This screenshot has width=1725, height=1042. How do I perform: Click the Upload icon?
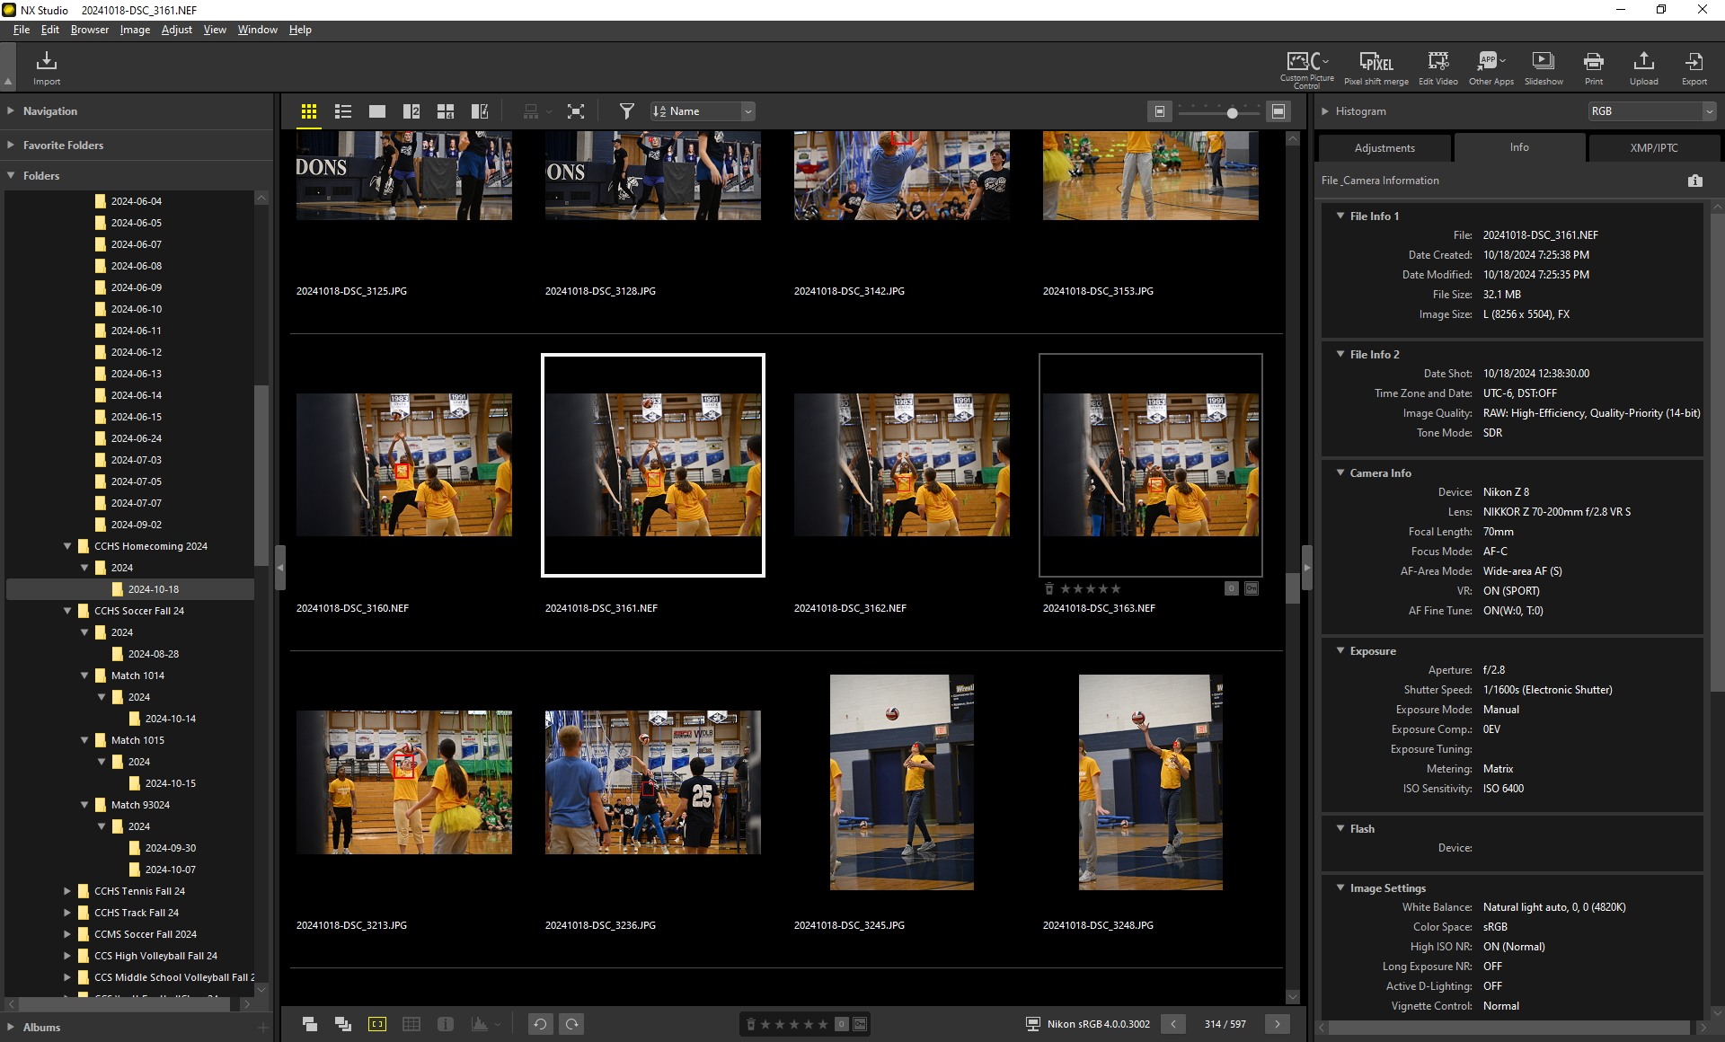(1643, 61)
